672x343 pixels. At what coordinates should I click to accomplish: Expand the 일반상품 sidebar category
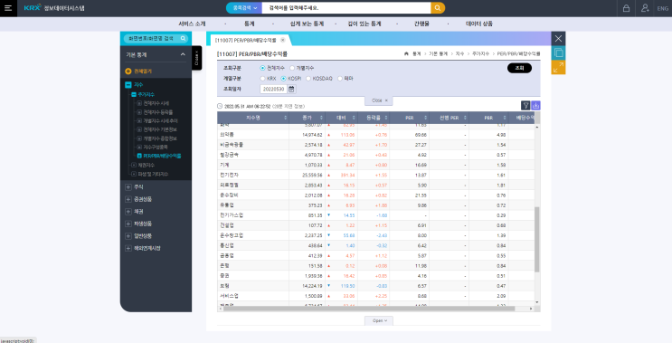pyautogui.click(x=128, y=236)
